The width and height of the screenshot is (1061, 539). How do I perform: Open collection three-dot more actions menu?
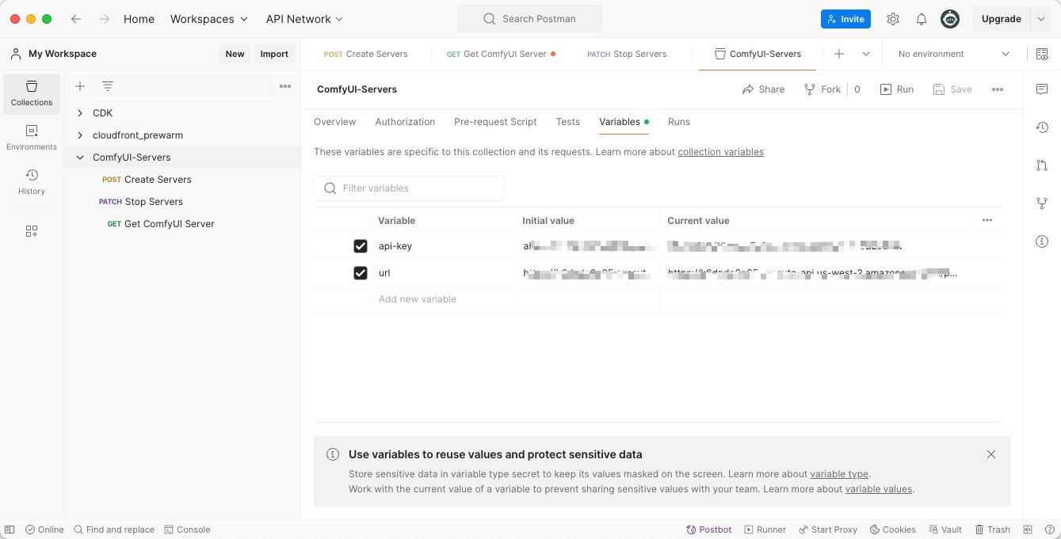point(998,89)
